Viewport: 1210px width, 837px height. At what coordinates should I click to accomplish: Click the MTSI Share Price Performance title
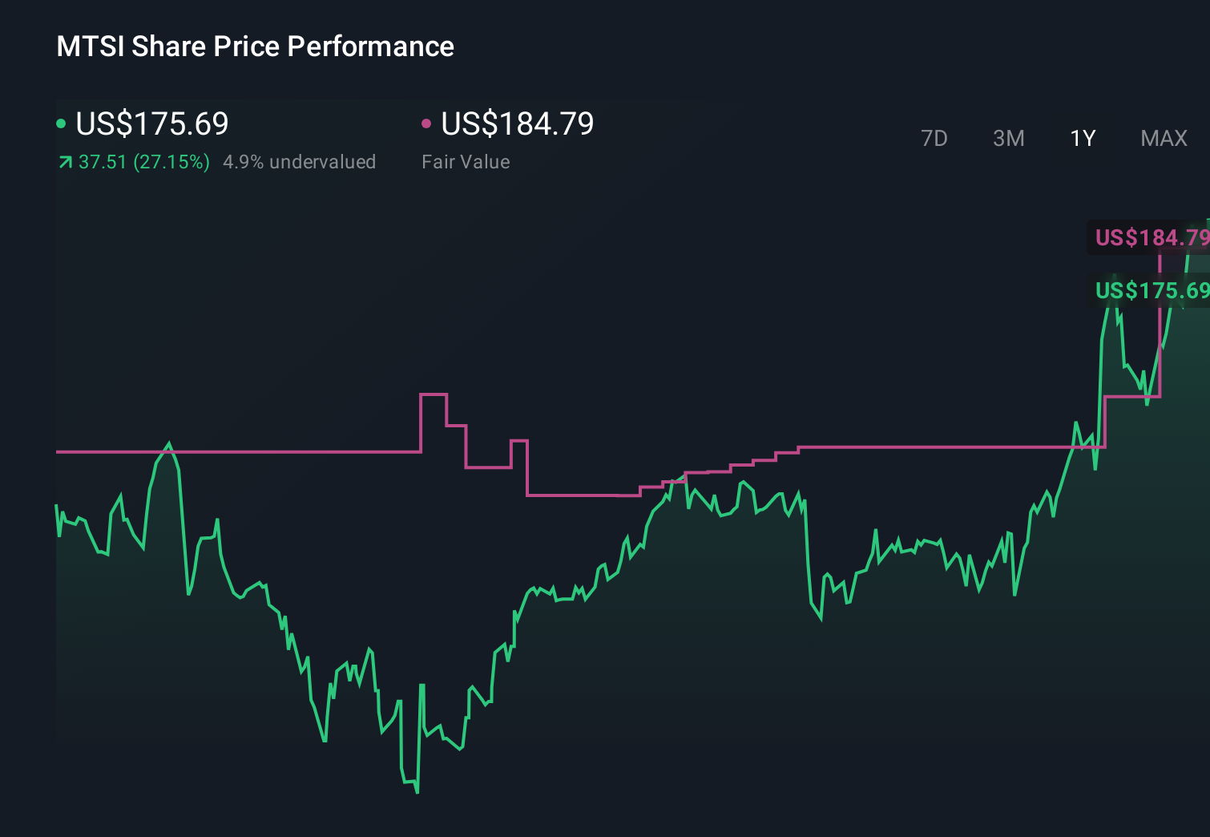click(x=255, y=46)
